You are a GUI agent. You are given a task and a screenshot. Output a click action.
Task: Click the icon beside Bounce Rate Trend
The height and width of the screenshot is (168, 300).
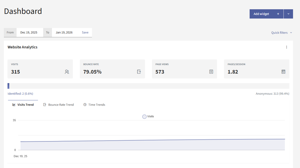[44, 104]
